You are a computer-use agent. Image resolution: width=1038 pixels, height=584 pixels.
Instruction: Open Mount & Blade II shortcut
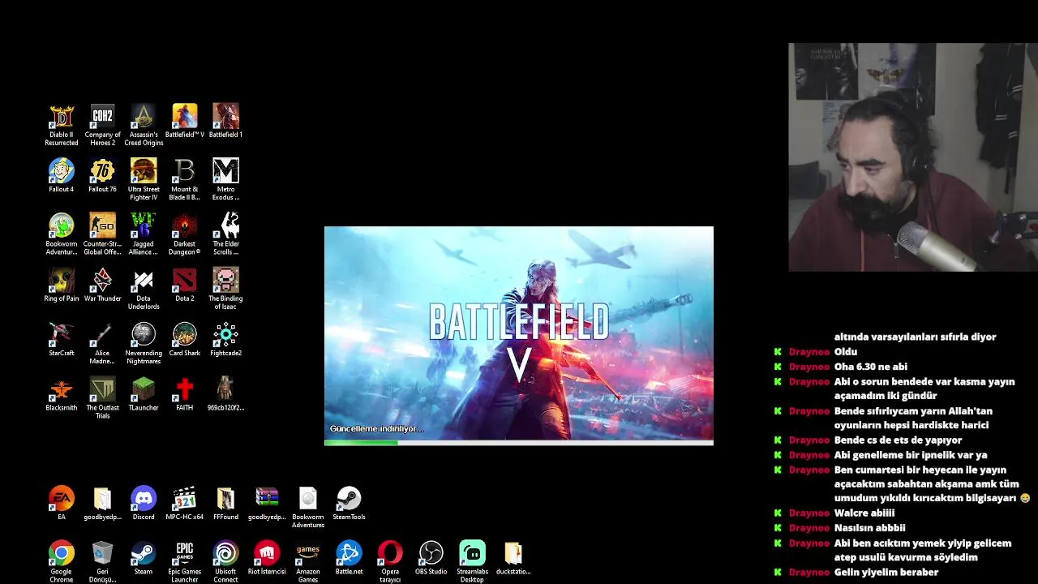pos(184,179)
